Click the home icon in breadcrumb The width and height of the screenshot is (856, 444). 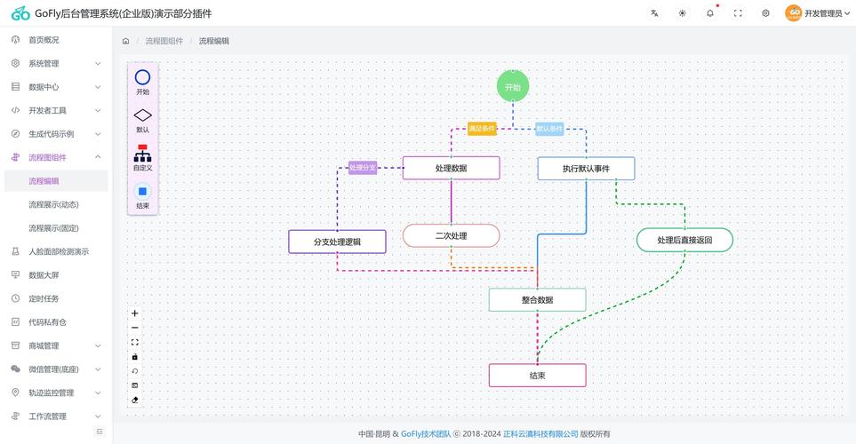(125, 41)
